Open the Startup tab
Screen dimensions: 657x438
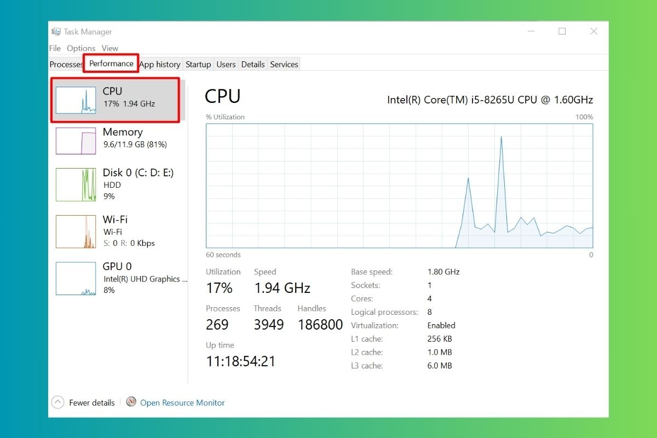[x=198, y=64]
